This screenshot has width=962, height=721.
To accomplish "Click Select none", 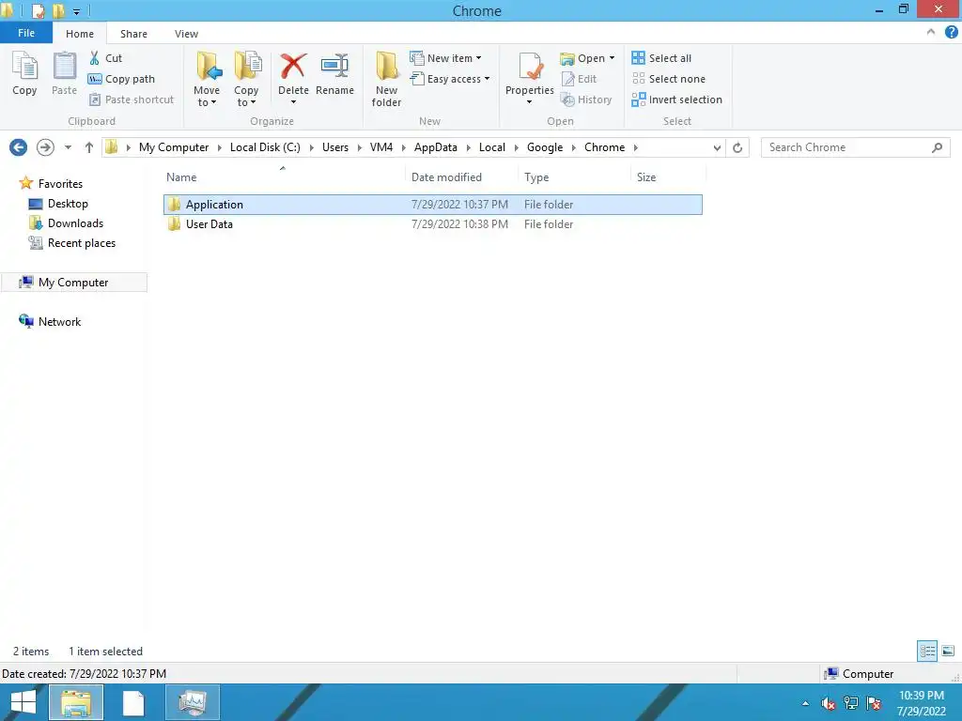I will pyautogui.click(x=669, y=79).
